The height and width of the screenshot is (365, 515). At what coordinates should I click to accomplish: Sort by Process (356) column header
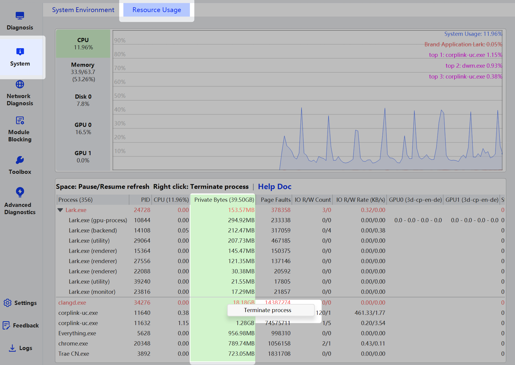pyautogui.click(x=93, y=200)
